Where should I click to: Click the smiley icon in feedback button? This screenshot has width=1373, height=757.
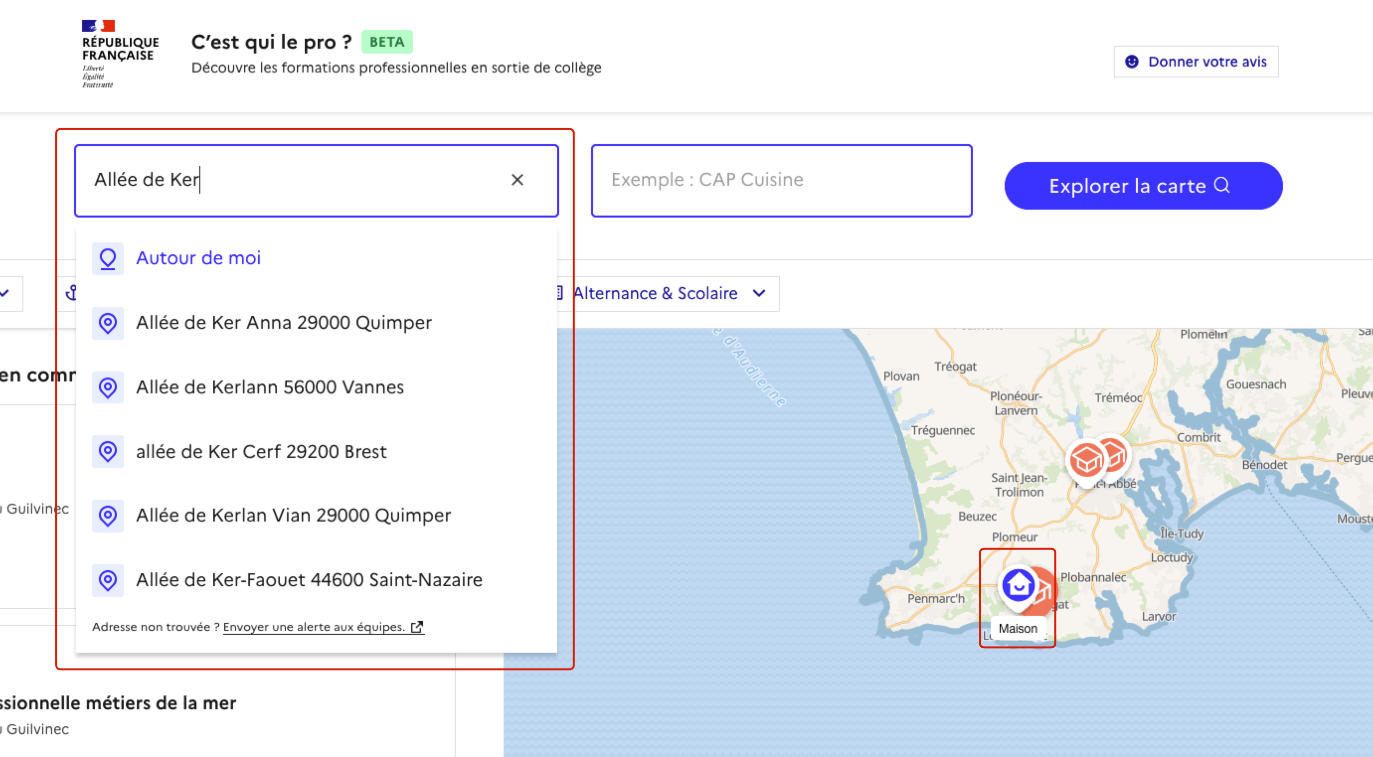pyautogui.click(x=1131, y=62)
